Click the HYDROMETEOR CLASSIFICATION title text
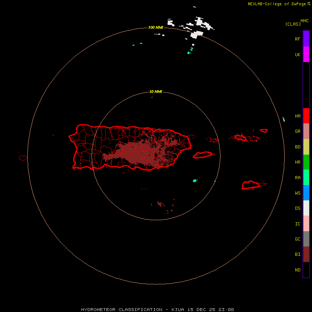Image resolution: width=312 pixels, height=312 pixels. pyautogui.click(x=122, y=310)
